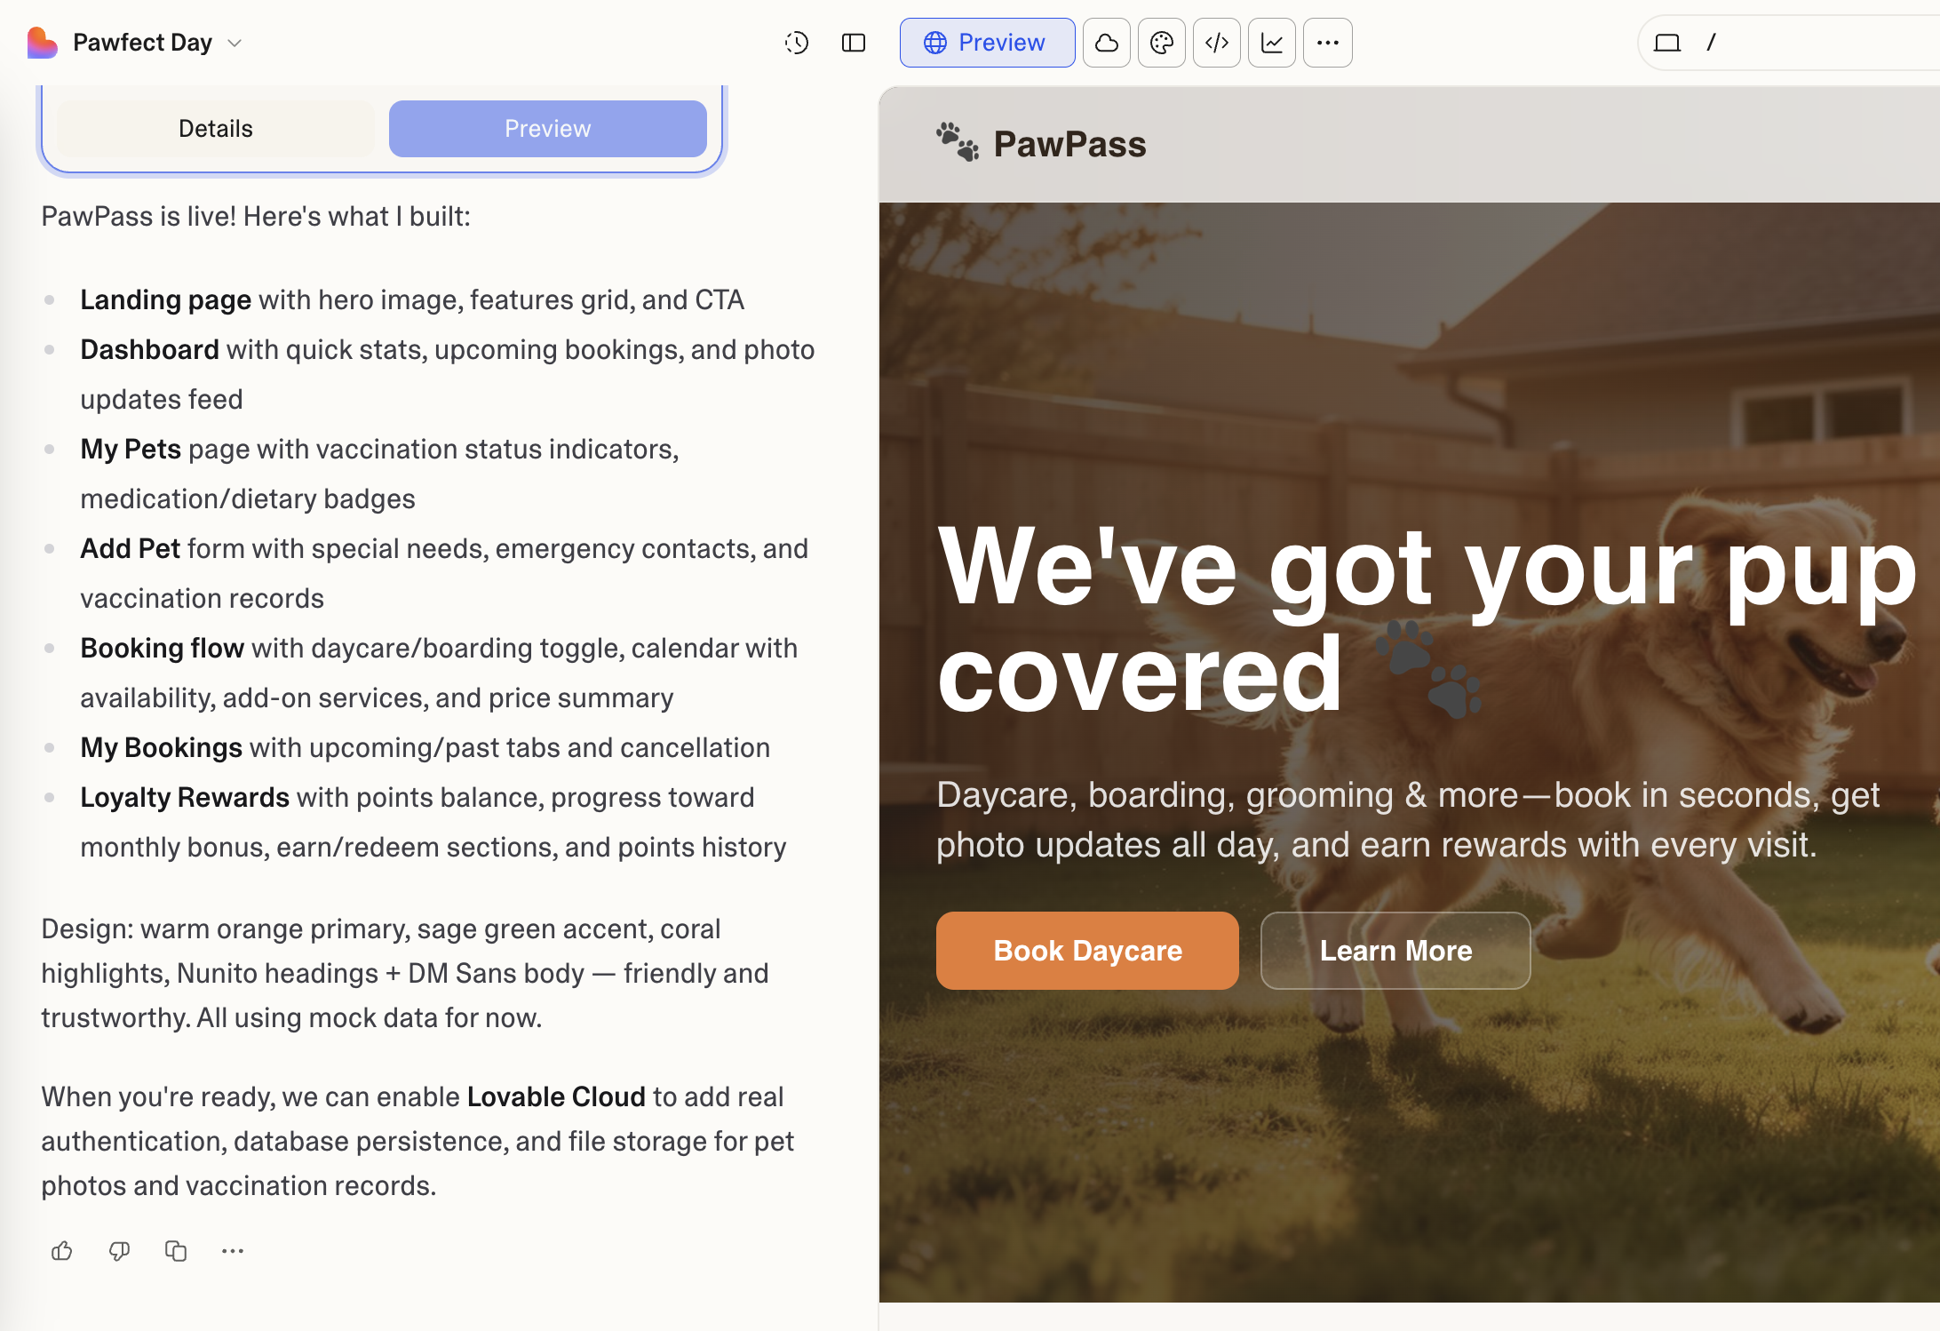Toggle the sidebar panel layout icon
The width and height of the screenshot is (1940, 1331).
854,43
